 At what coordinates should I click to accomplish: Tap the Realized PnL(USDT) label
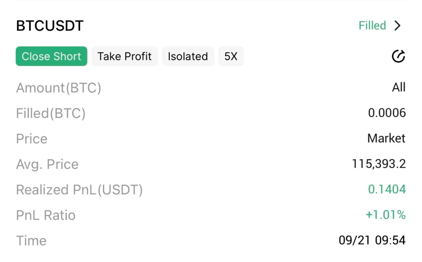(79, 190)
